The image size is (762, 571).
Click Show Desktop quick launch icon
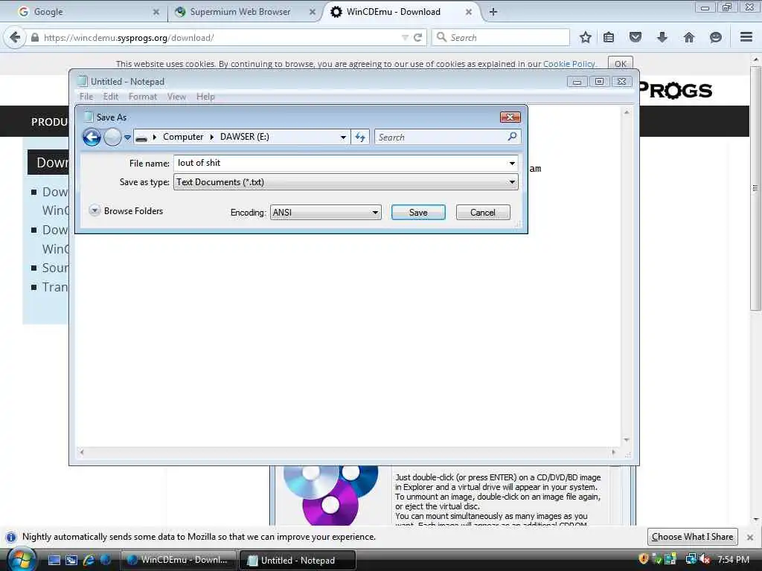coord(54,560)
